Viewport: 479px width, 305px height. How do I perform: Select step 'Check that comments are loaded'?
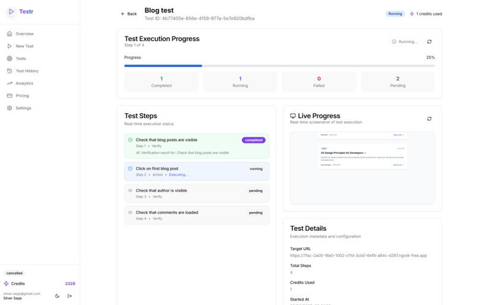tap(197, 215)
